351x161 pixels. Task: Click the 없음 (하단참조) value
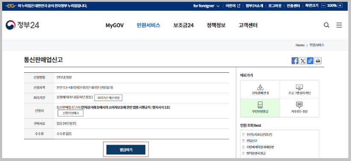pyautogui.click(x=67, y=124)
